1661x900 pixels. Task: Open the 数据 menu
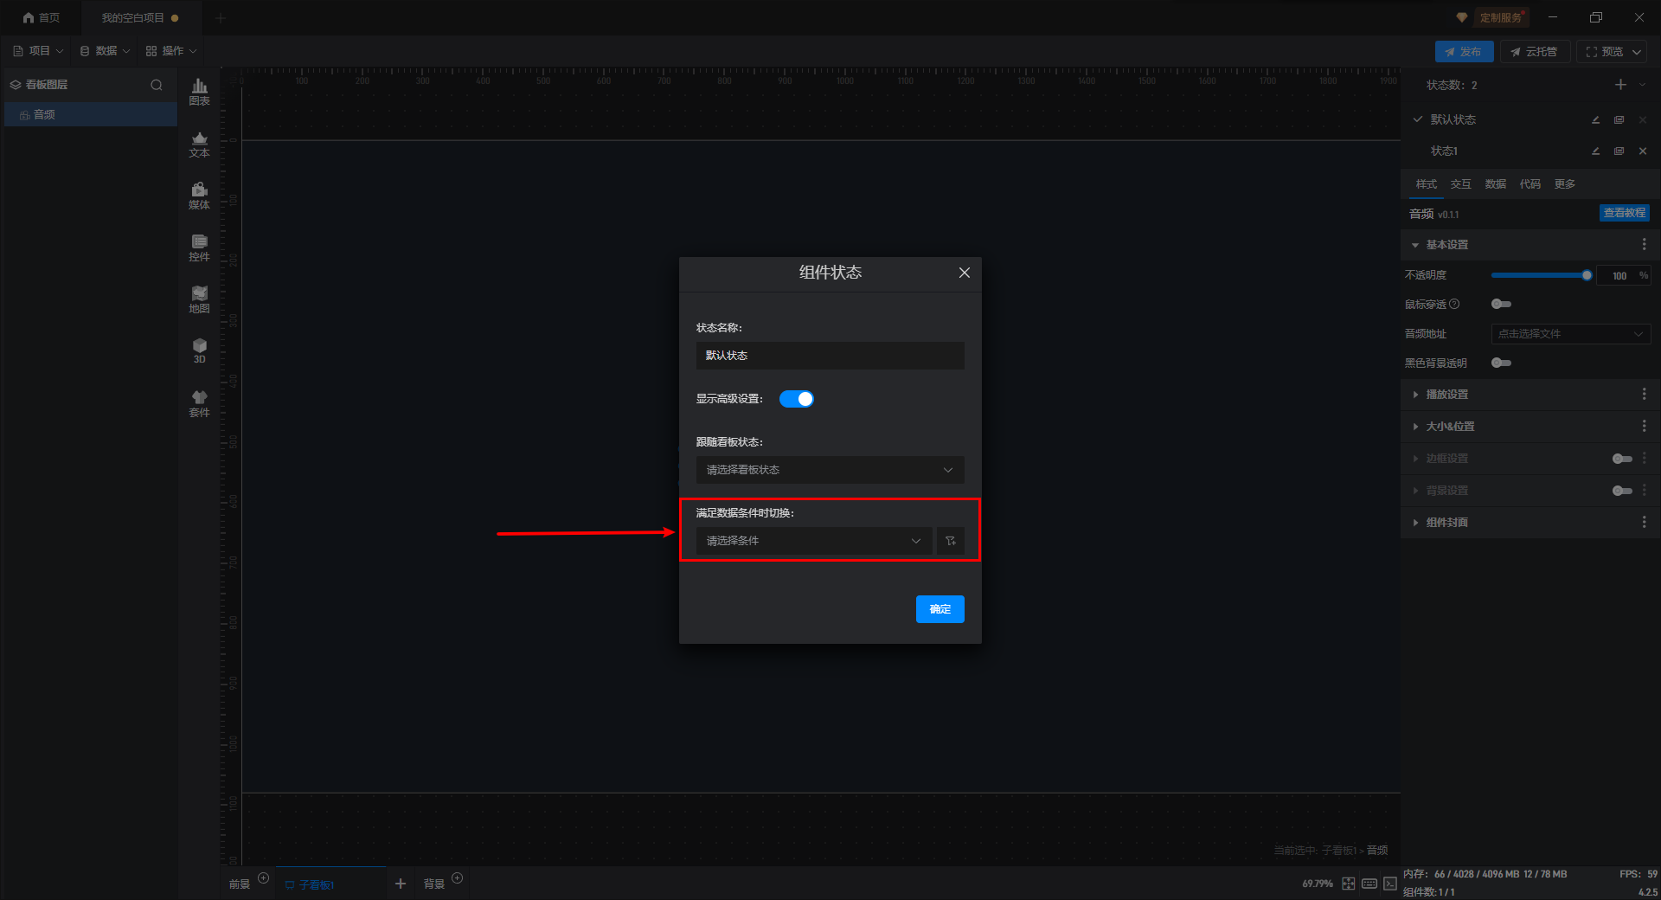click(106, 51)
